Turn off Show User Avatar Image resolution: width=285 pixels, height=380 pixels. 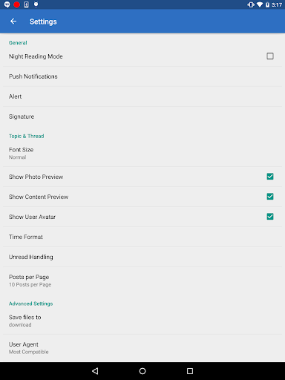[270, 217]
